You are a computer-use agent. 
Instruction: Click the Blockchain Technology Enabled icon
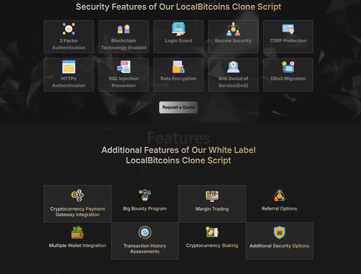coord(123,29)
